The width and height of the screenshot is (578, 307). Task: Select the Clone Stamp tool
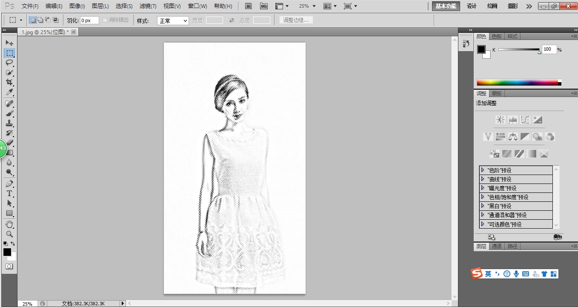(9, 123)
